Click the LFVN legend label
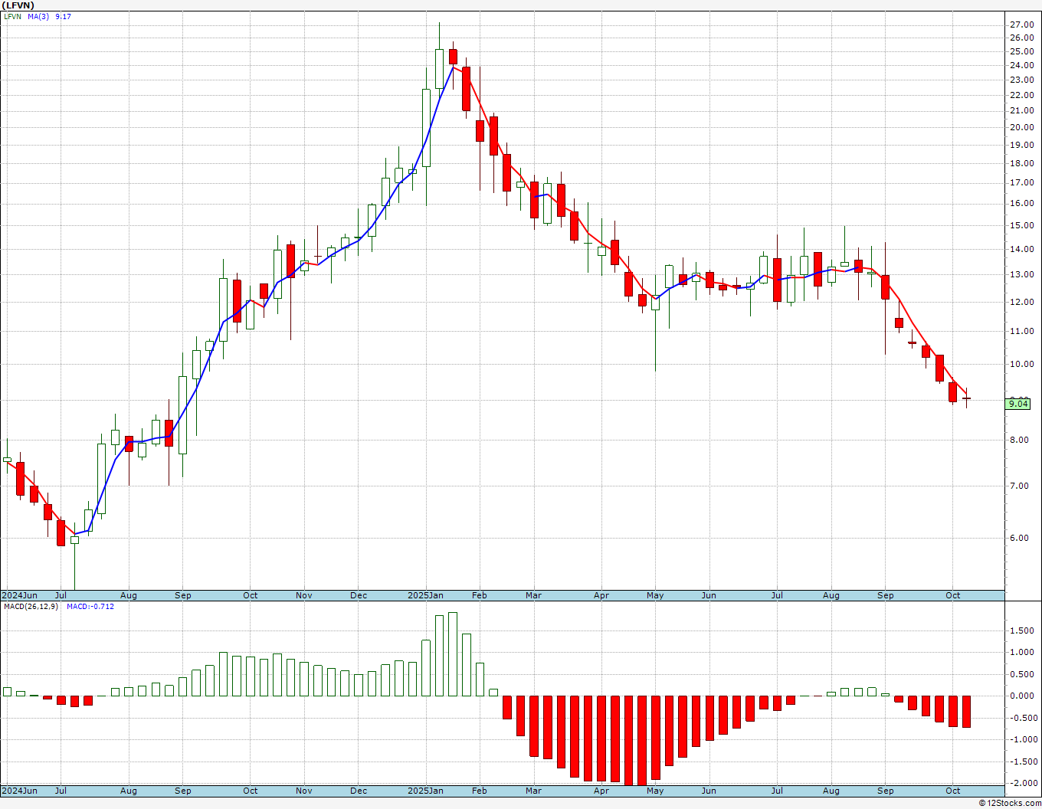This screenshot has height=809, width=1042. point(12,16)
